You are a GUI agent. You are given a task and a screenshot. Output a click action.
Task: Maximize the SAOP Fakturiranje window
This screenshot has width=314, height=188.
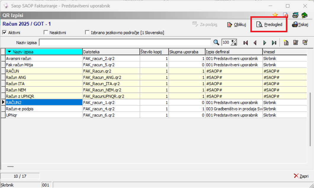point(288,6)
